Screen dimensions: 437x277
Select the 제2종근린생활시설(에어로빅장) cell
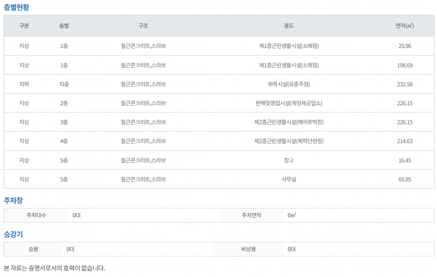289,122
